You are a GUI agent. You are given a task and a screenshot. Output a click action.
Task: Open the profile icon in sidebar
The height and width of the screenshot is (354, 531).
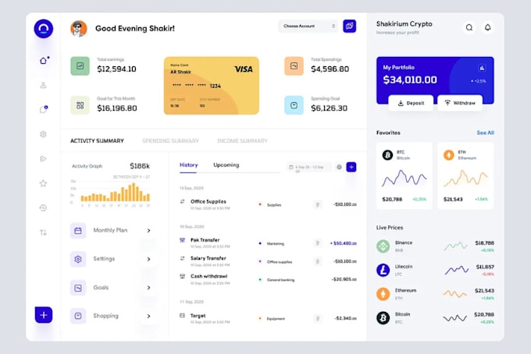tap(43, 85)
